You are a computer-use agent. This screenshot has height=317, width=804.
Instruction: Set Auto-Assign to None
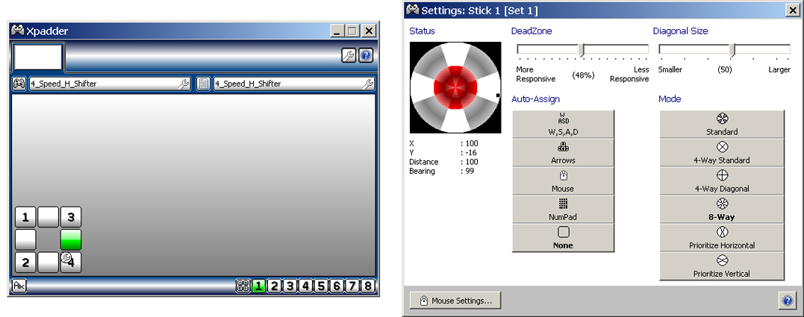(563, 237)
